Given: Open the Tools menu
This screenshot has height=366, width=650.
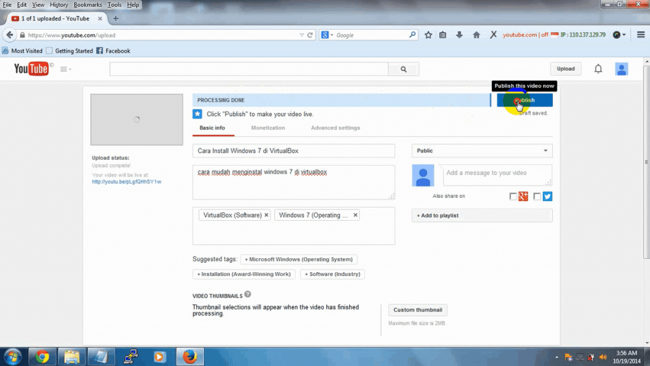Looking at the screenshot, I should tap(114, 5).
